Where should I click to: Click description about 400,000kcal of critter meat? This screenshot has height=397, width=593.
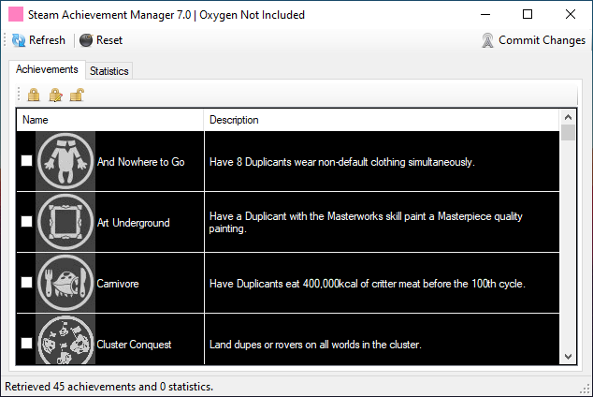368,284
